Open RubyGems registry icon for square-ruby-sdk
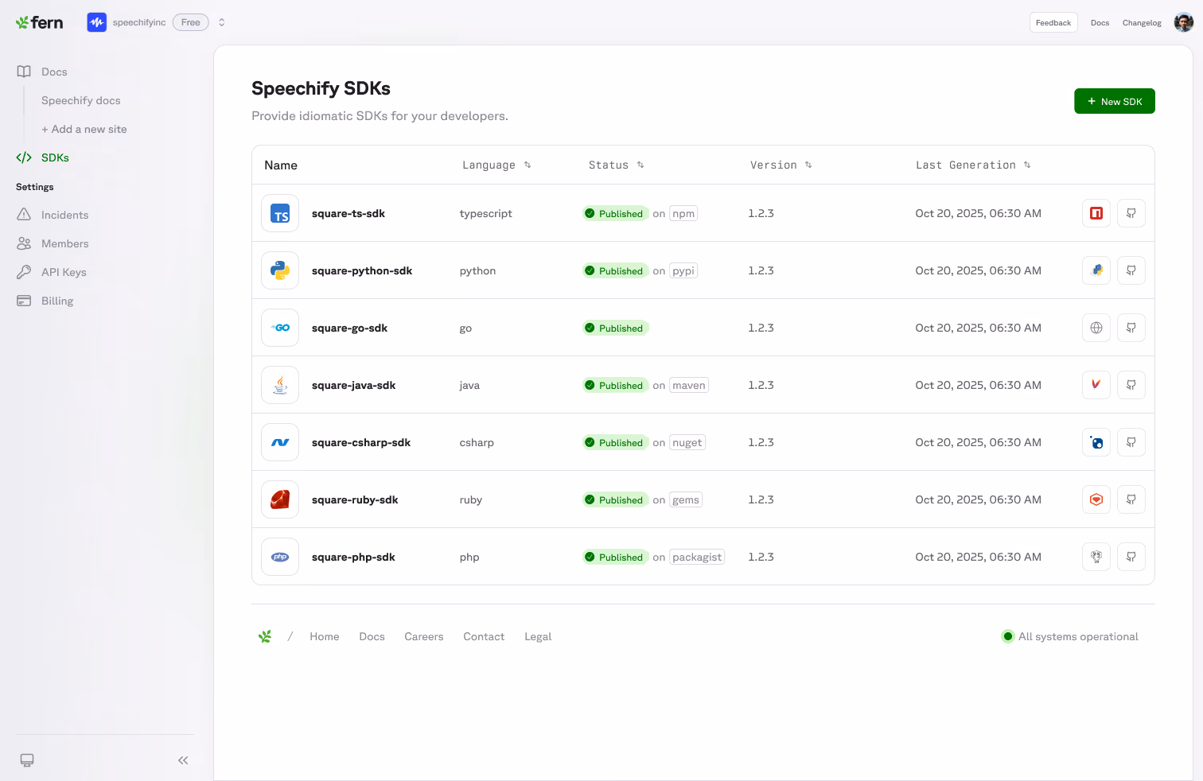The image size is (1203, 781). [1096, 499]
